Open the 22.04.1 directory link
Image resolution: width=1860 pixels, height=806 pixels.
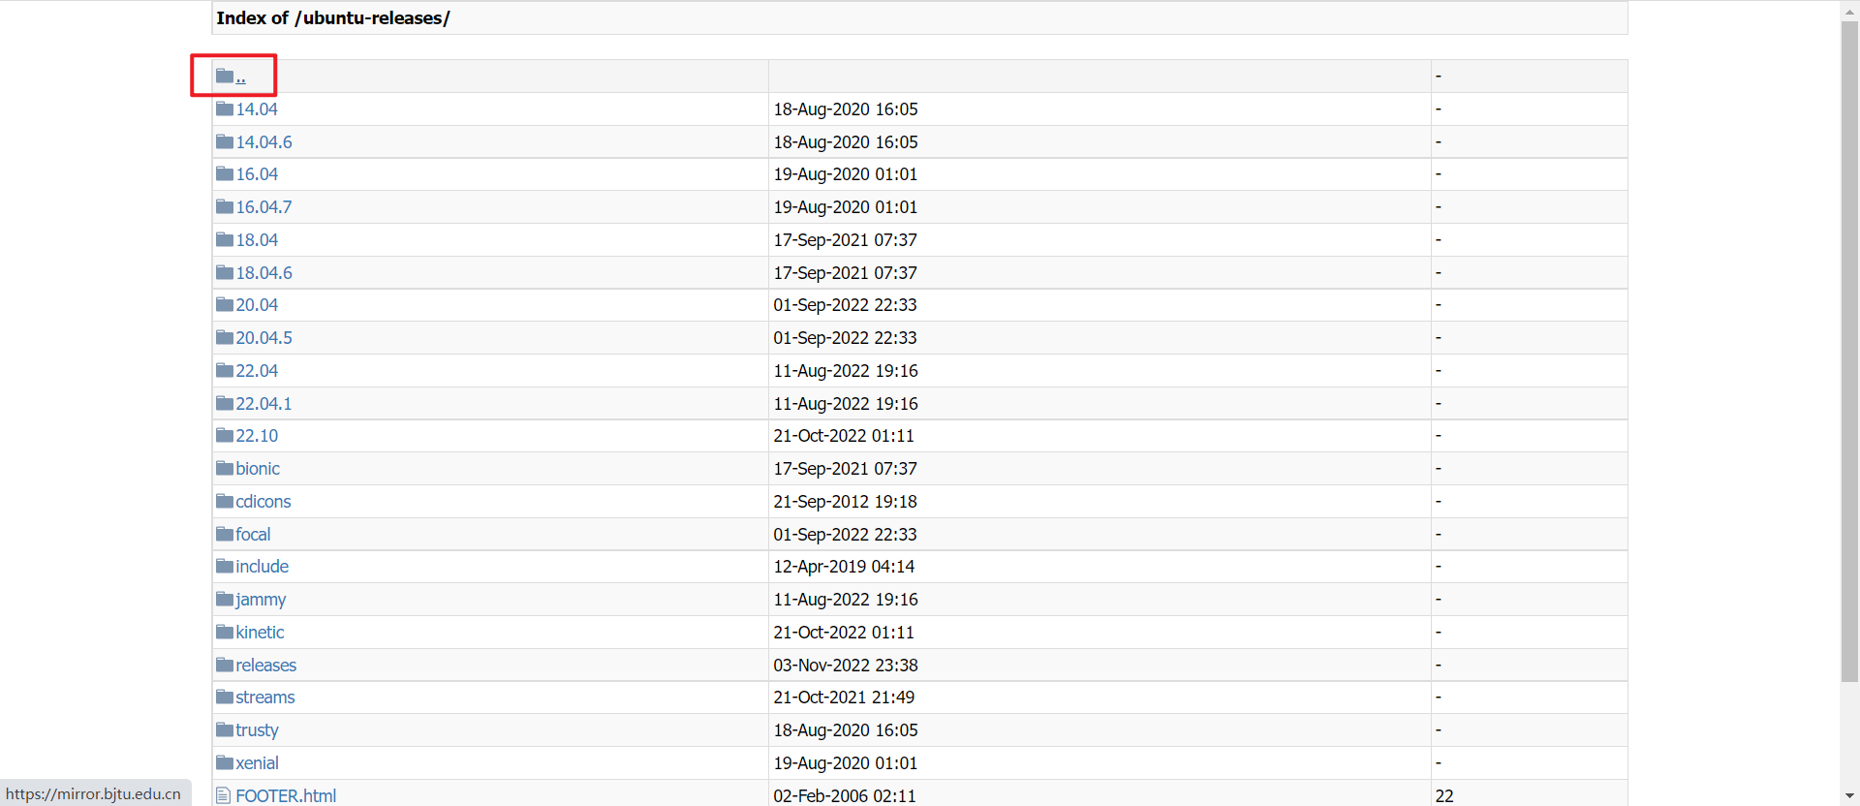[x=263, y=403]
